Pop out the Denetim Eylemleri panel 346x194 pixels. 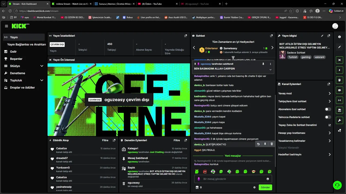point(185,140)
